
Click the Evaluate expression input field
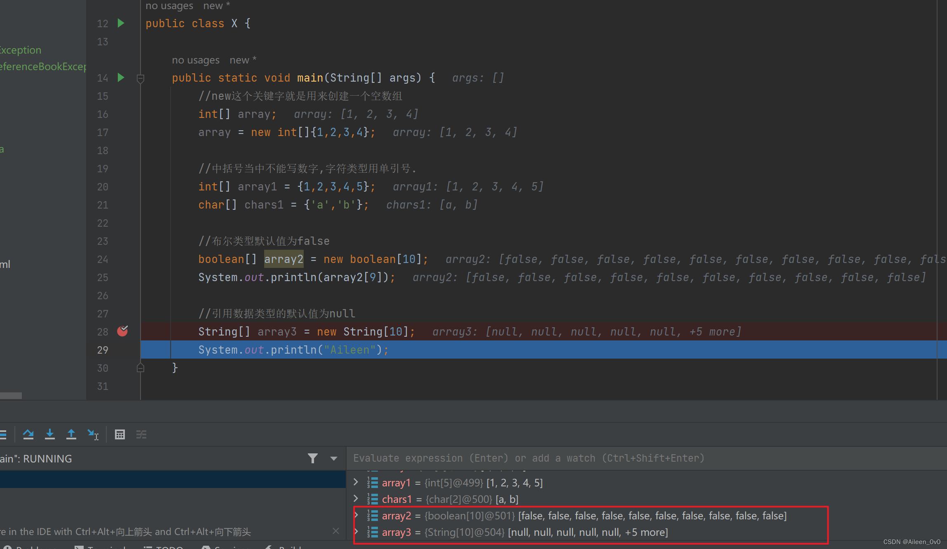[x=618, y=458]
